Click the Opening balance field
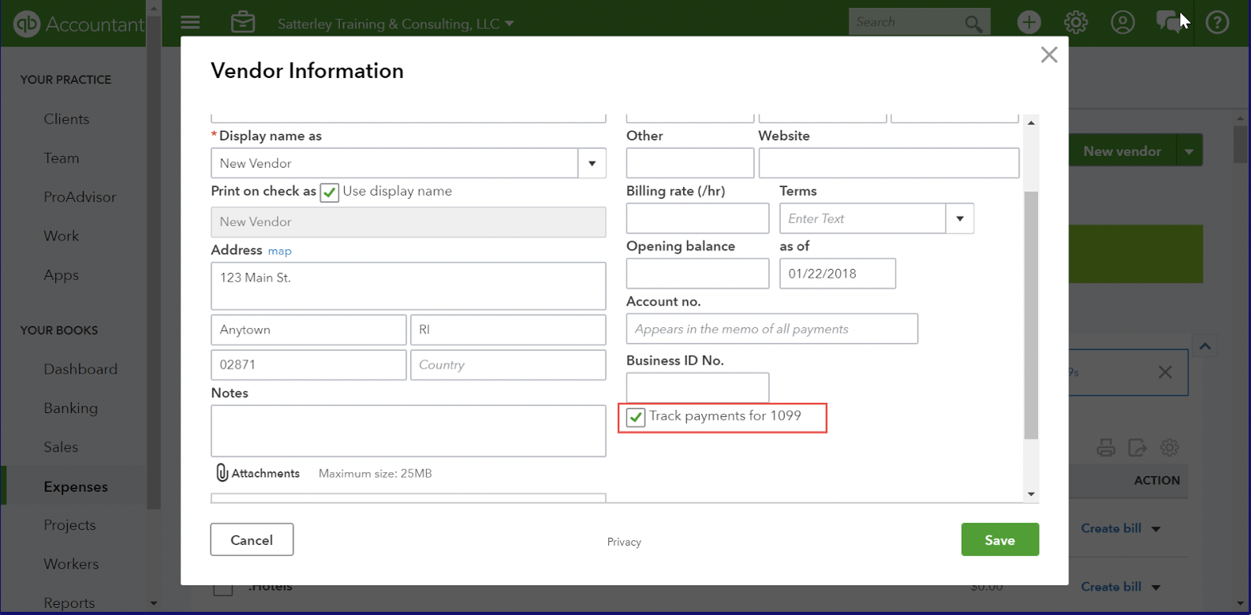1251x615 pixels. tap(697, 274)
